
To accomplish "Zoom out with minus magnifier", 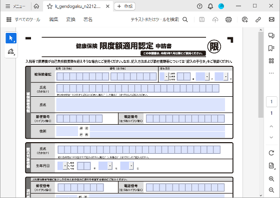I will point(271,190).
